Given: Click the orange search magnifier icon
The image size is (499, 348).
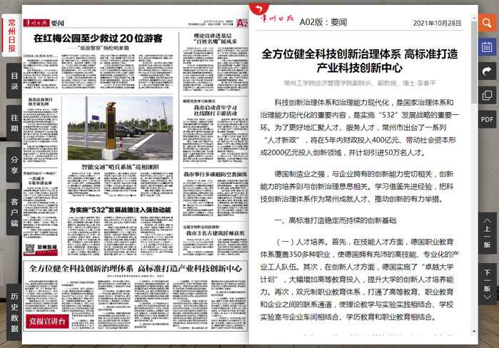Looking at the screenshot, I should click(x=488, y=24).
